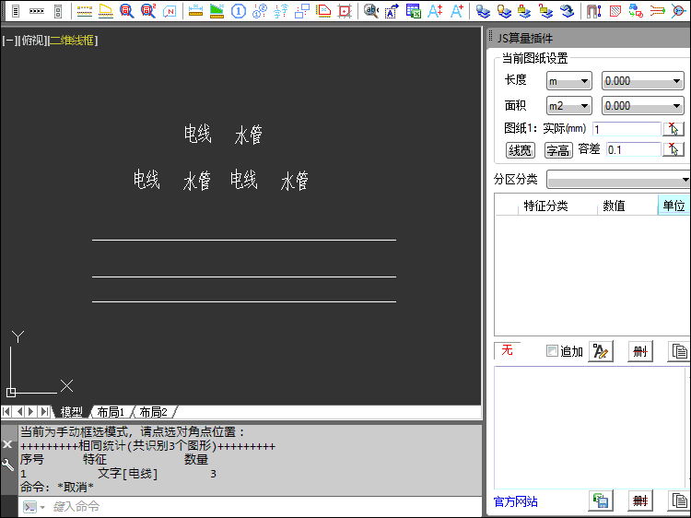Click the text edit icon next to 追加
The height and width of the screenshot is (518, 691).
[601, 351]
